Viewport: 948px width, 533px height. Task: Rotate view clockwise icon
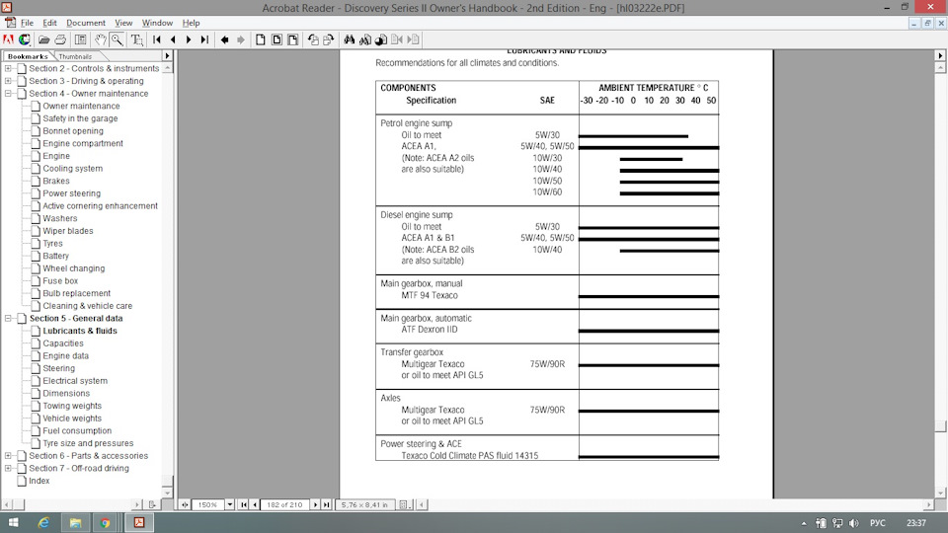pyautogui.click(x=329, y=39)
